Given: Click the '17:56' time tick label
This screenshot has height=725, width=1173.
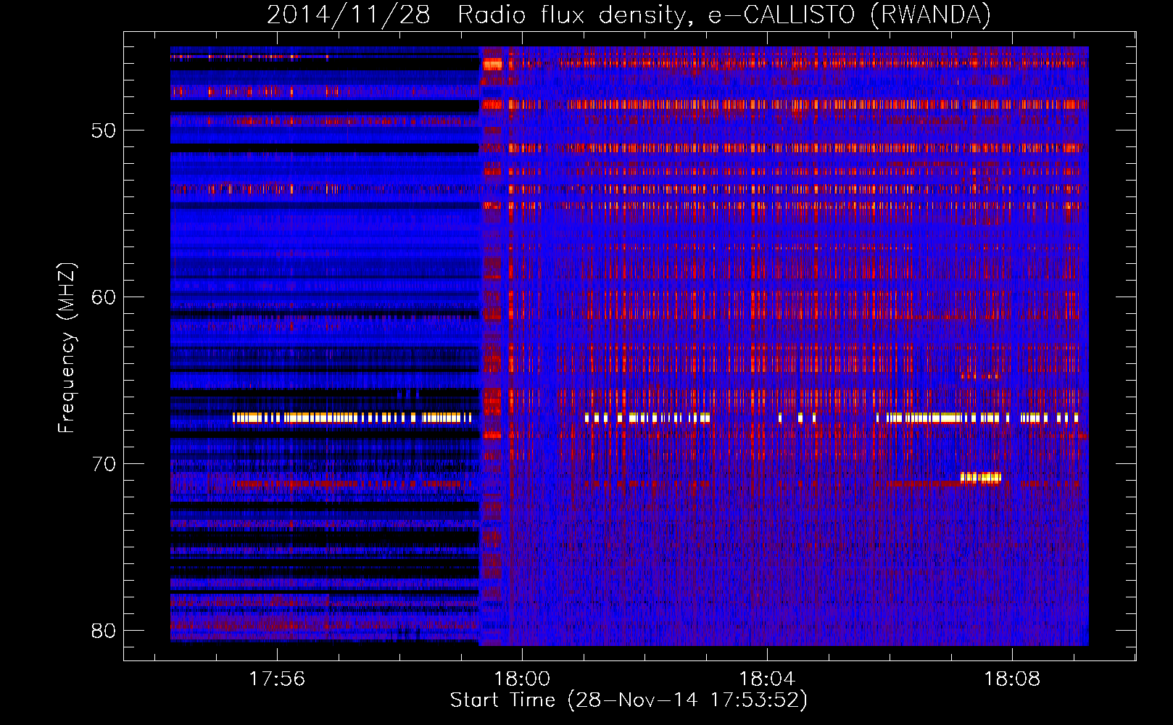Looking at the screenshot, I should point(277,679).
